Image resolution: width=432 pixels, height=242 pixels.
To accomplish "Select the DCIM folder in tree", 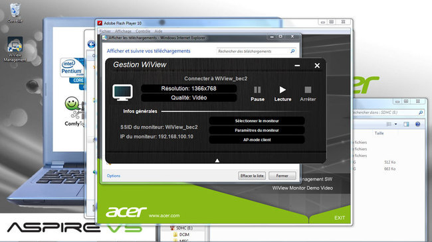I will (181, 235).
